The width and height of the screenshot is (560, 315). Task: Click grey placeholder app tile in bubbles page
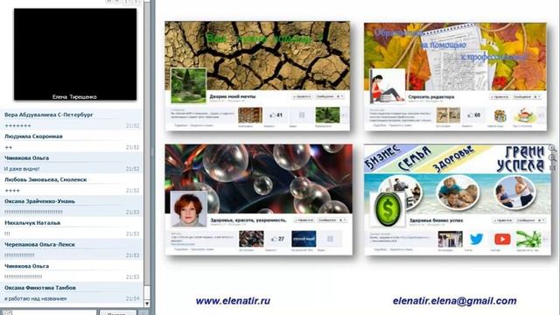click(330, 239)
